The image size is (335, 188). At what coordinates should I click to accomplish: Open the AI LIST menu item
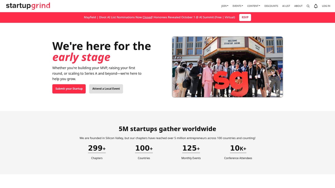click(286, 6)
